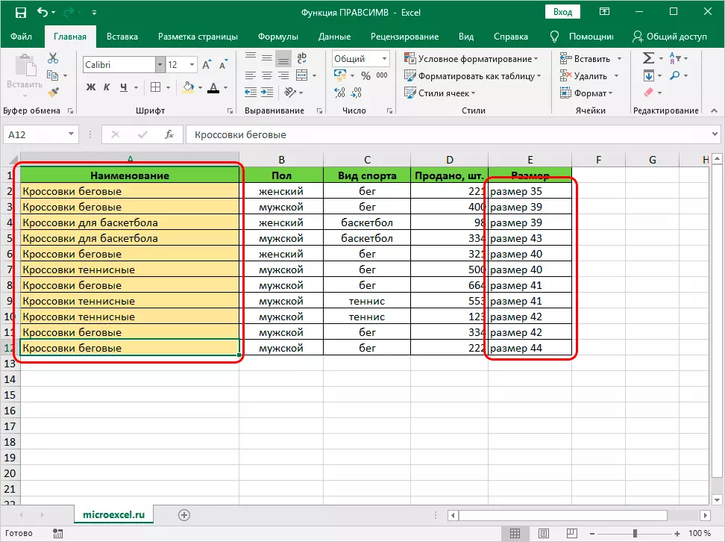Image resolution: width=725 pixels, height=542 pixels.
Task: Click the text orientation icon
Action: click(290, 93)
